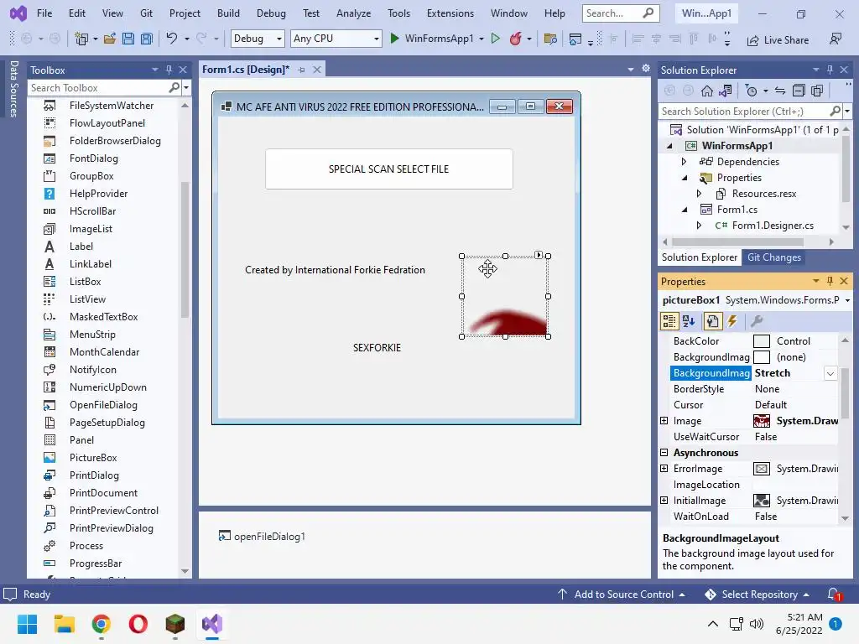The width and height of the screenshot is (859, 644).
Task: Select the Form1.cs [Design] tab
Action: (246, 70)
